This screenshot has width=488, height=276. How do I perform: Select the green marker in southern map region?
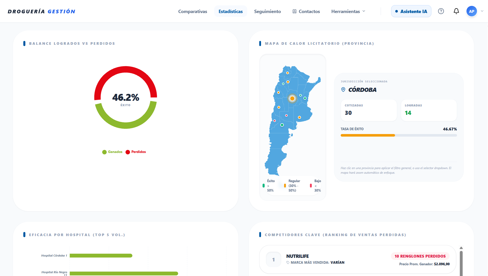(x=282, y=125)
